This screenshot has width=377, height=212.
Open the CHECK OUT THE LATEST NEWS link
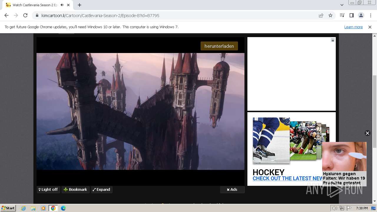pyautogui.click(x=287, y=178)
